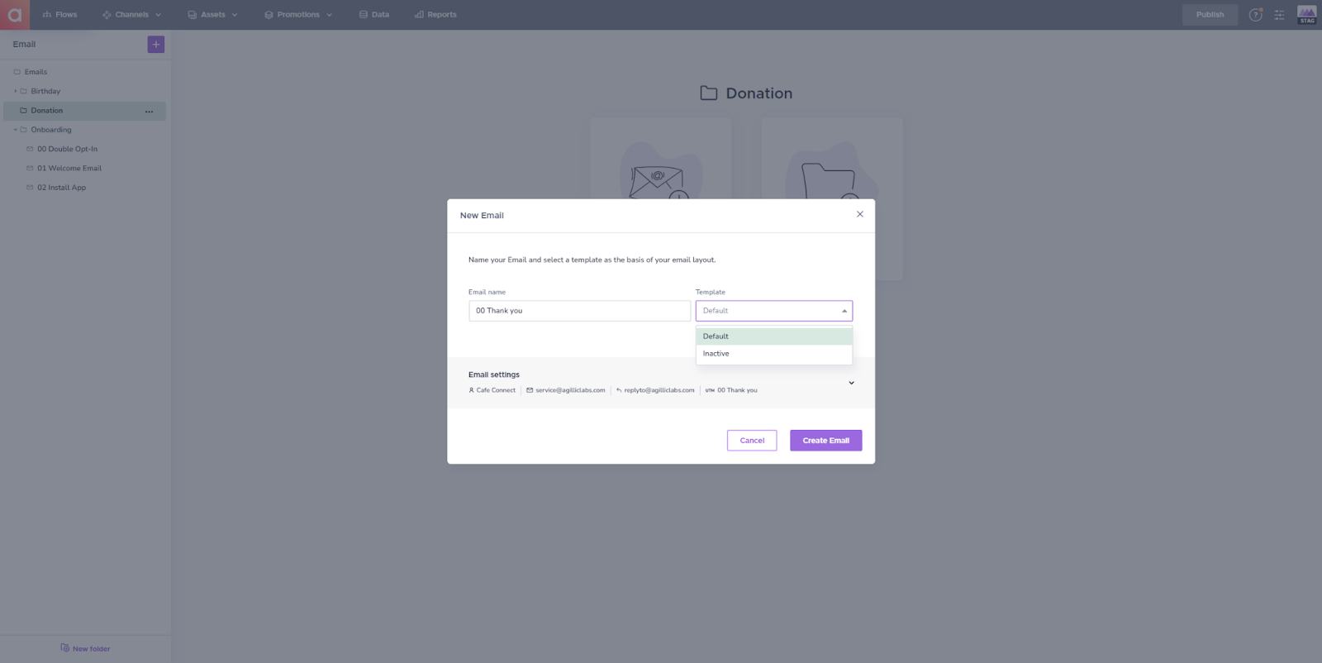Click the Cancel button
1322x663 pixels.
click(752, 441)
